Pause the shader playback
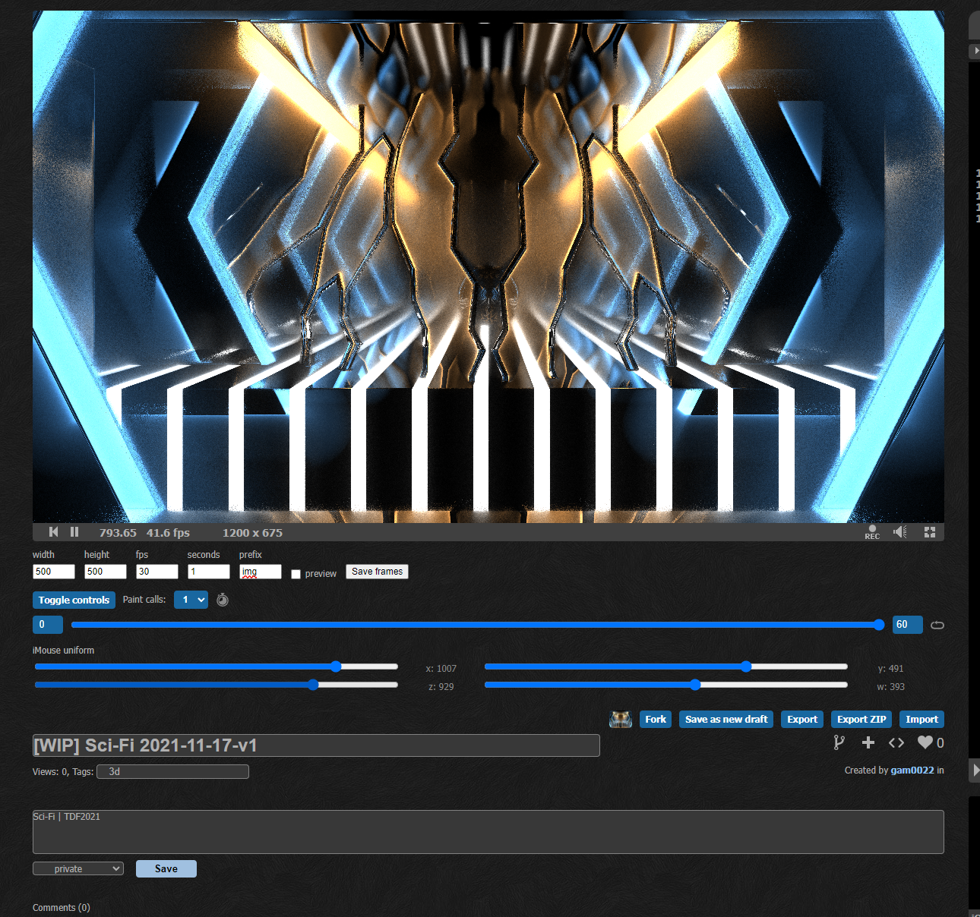Viewport: 980px width, 917px height. (x=74, y=532)
